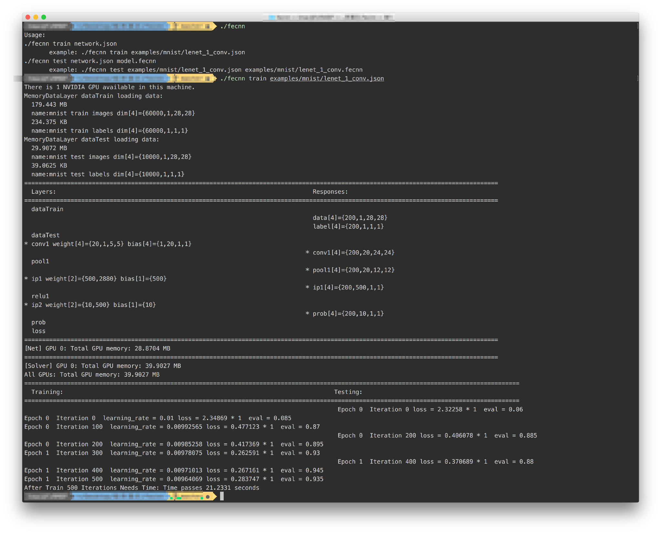Image resolution: width=661 pixels, height=534 pixels.
Task: Click the 'Training:' section heading
Action: click(x=47, y=392)
